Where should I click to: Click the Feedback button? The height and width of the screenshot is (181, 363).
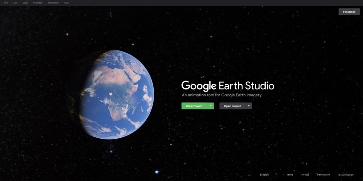(349, 12)
